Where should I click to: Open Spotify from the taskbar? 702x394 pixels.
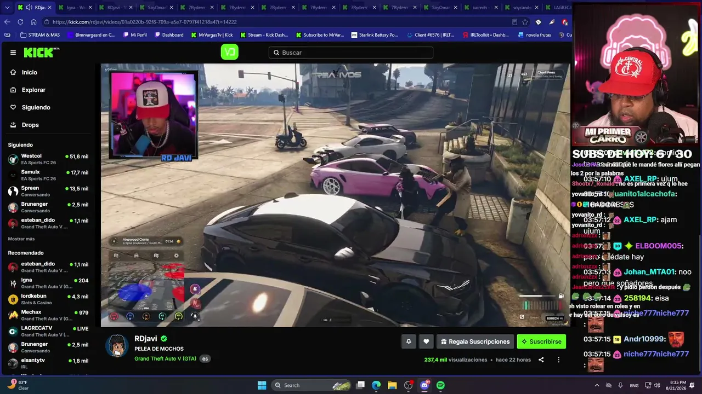440,385
